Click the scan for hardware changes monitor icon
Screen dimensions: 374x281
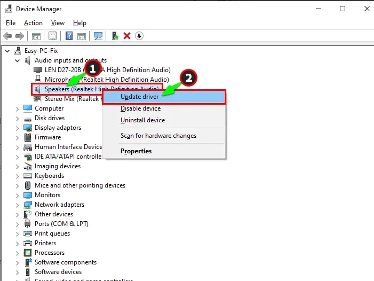(98, 36)
